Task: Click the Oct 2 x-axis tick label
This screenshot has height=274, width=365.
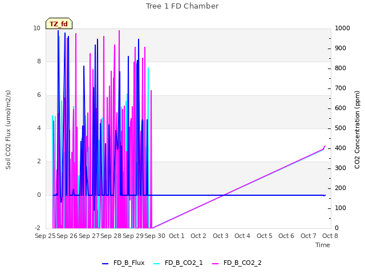Action: click(x=198, y=236)
